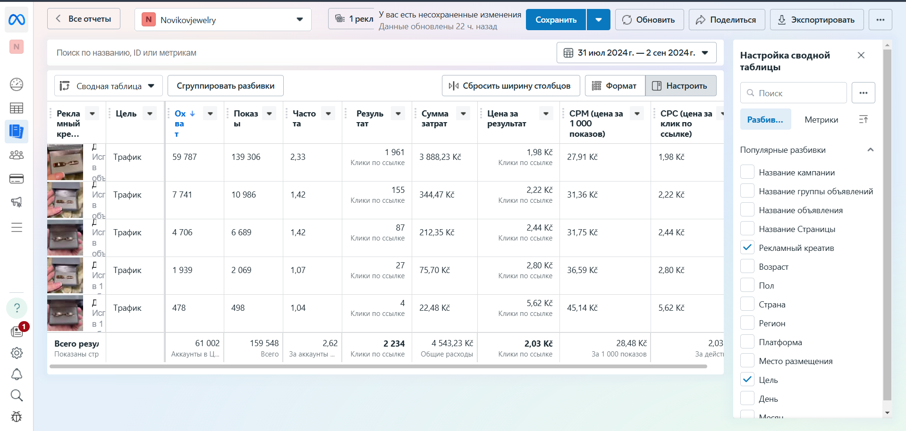Click the Поделиться share button
This screenshot has height=431, width=906.
pyautogui.click(x=727, y=20)
